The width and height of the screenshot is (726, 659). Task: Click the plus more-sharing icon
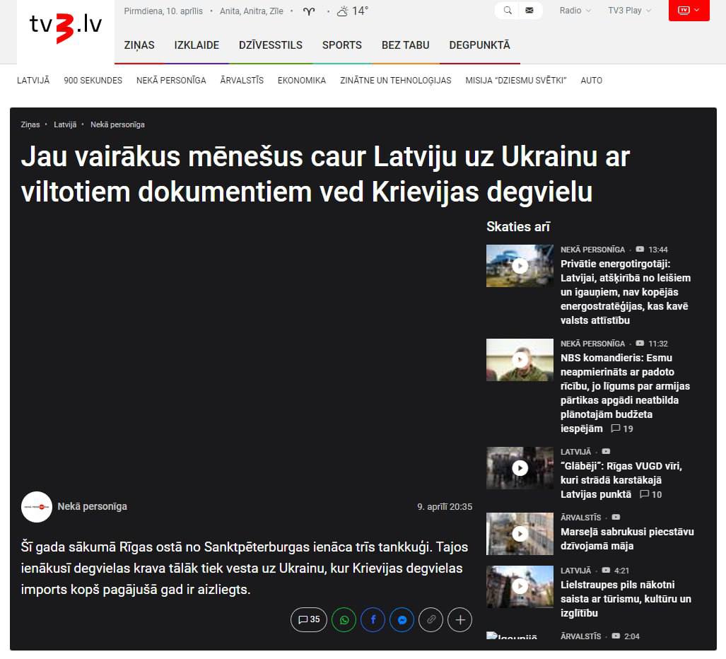459,620
